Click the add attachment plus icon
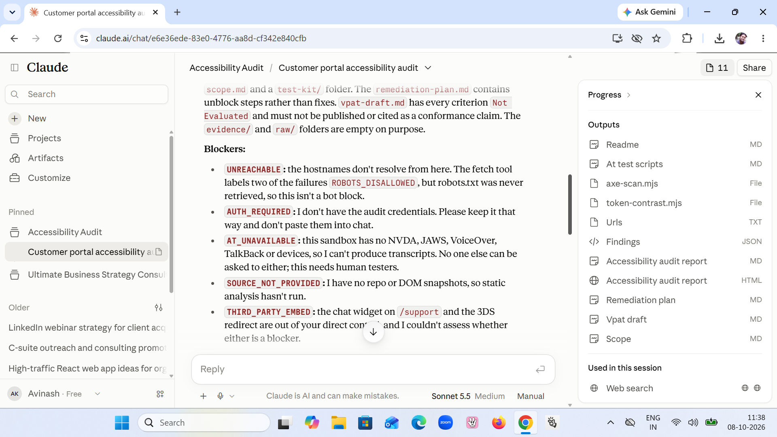777x437 pixels. tap(204, 396)
